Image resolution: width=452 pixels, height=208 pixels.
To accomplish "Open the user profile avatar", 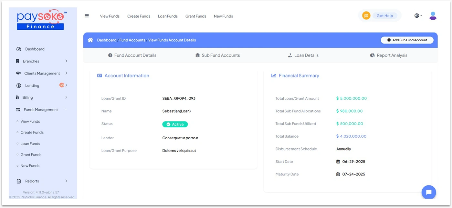I will (433, 15).
